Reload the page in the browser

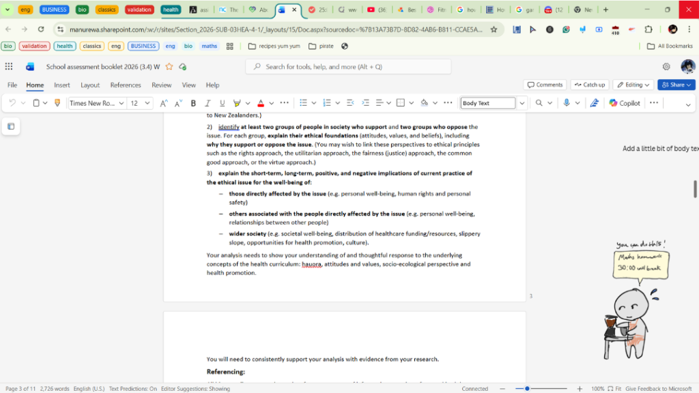[41, 29]
